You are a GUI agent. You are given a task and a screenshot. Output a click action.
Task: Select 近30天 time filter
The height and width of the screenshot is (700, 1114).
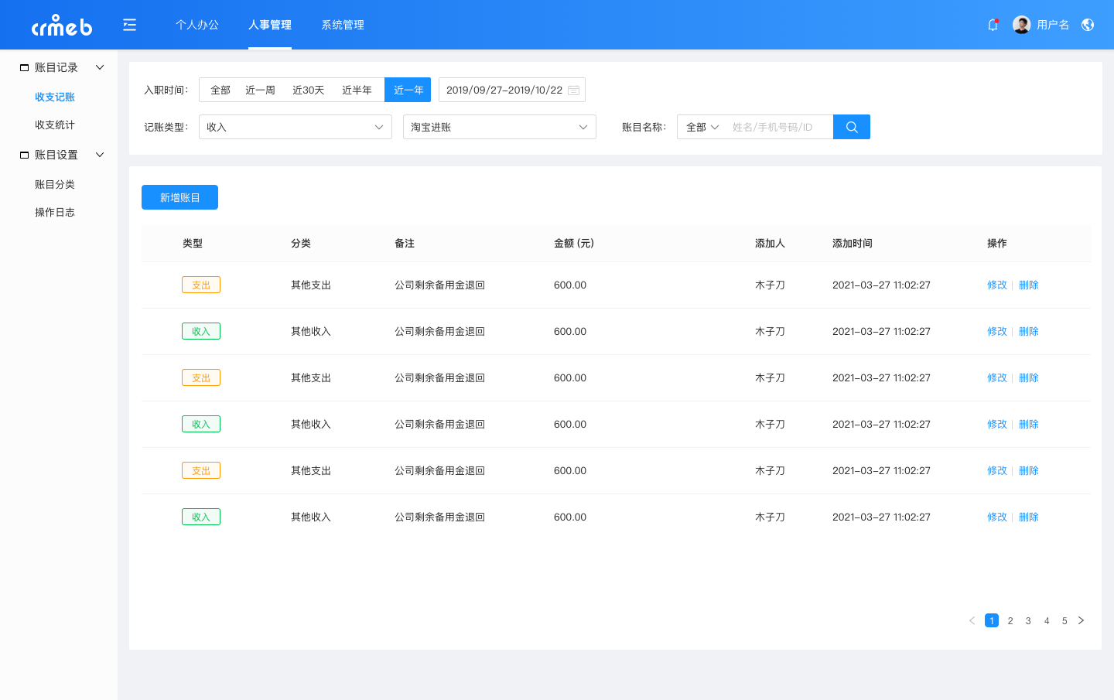click(308, 90)
